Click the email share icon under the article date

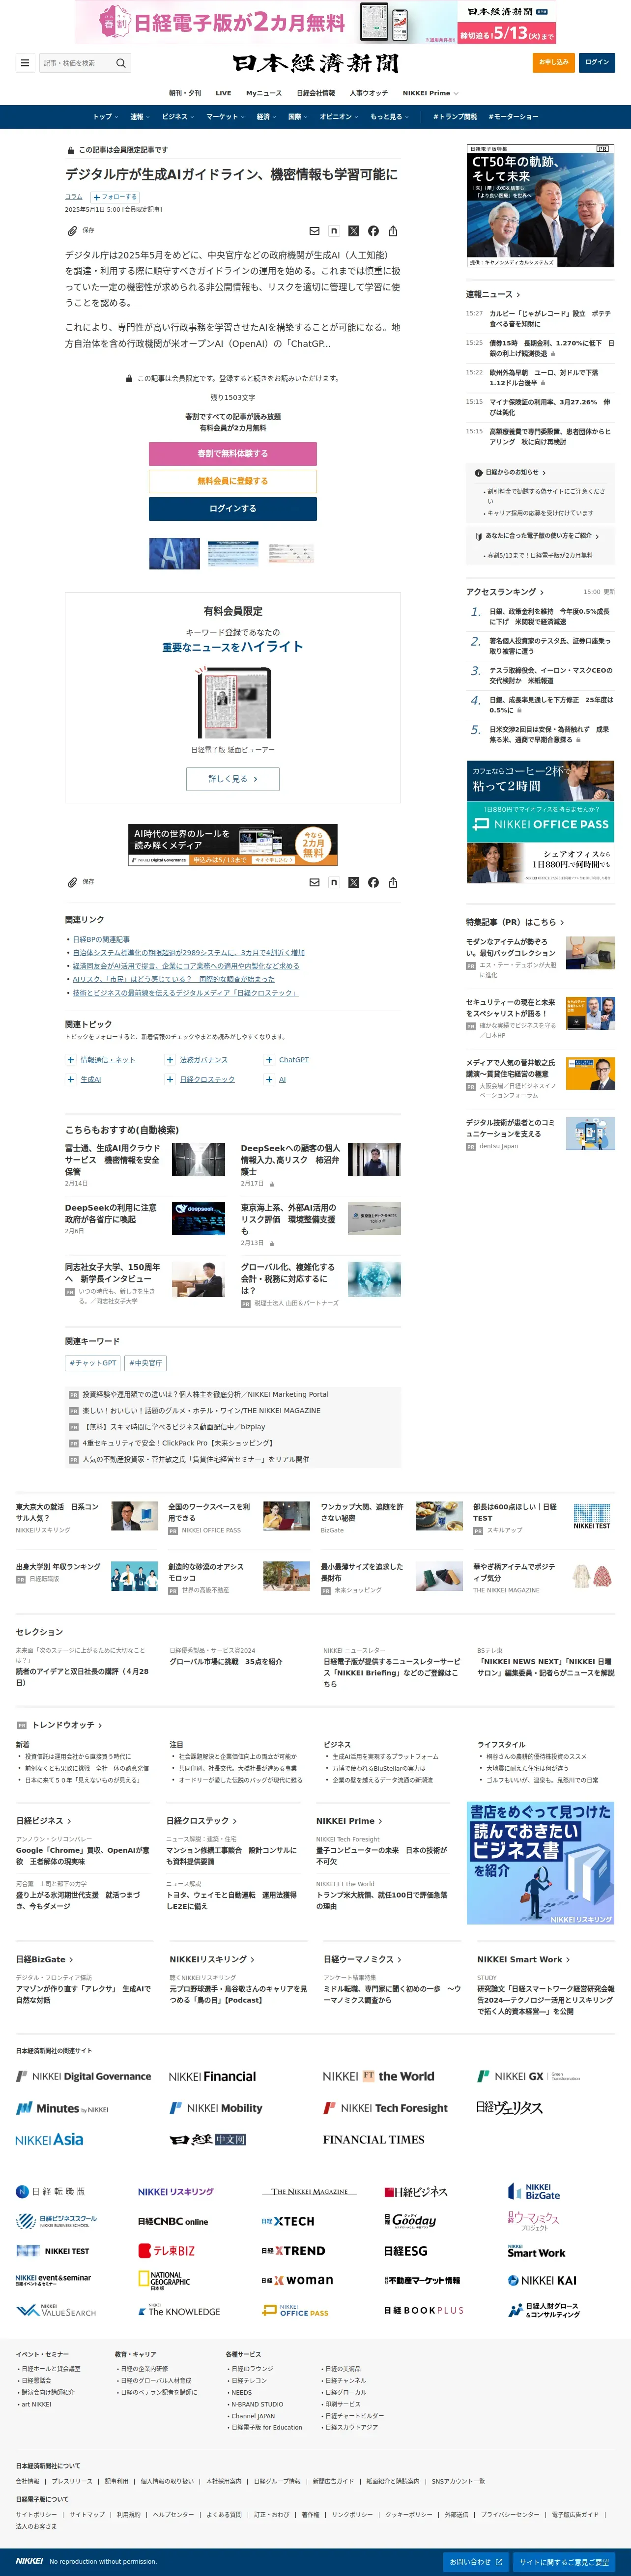(x=314, y=231)
